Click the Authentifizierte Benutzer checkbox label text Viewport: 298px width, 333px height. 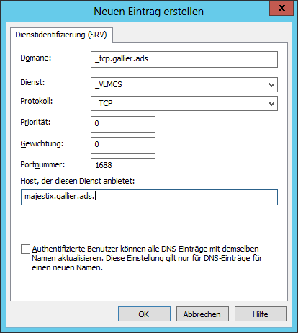point(147,258)
